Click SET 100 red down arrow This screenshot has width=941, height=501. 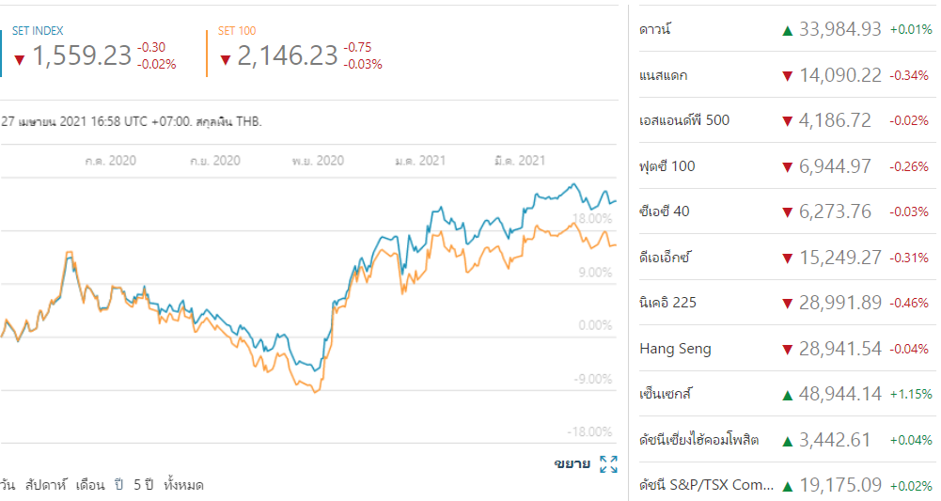(x=225, y=59)
